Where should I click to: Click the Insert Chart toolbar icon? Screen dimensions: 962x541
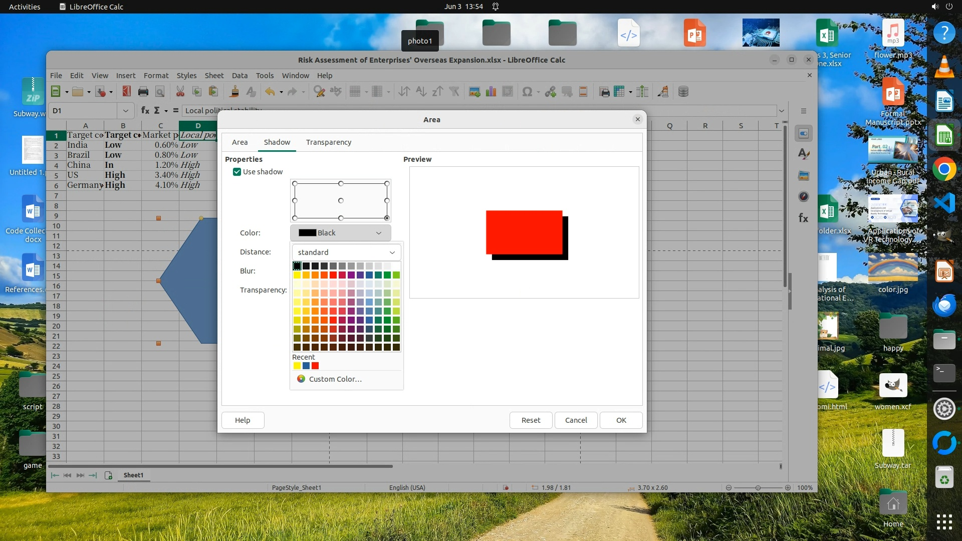click(491, 92)
